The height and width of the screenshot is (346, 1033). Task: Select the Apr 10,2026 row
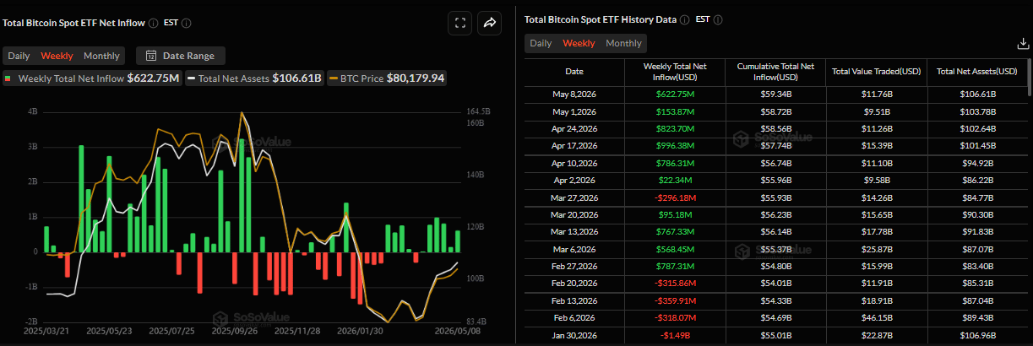pyautogui.click(x=775, y=165)
